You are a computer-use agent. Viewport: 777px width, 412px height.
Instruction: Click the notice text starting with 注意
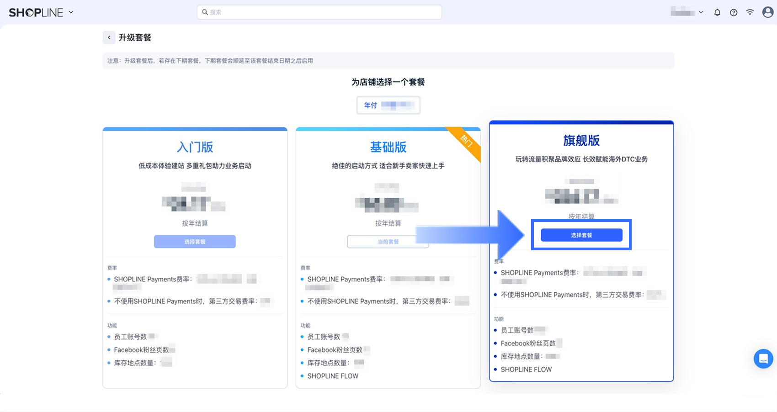[x=210, y=61]
